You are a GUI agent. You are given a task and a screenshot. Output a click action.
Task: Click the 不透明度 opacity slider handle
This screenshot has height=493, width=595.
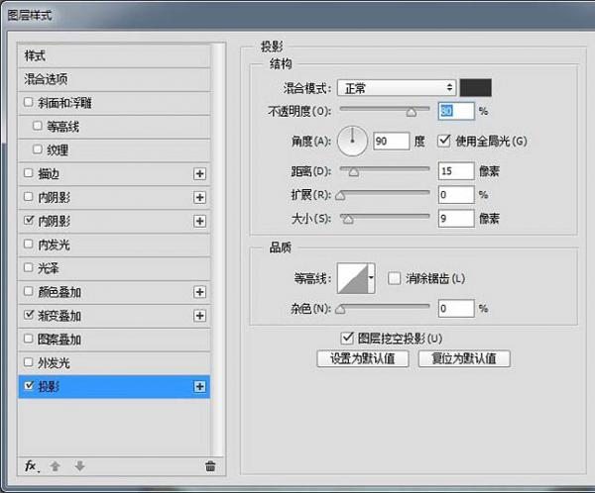(x=412, y=112)
